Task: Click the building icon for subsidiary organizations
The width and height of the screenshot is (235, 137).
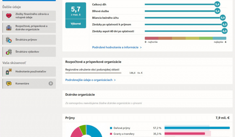Action: (9, 28)
